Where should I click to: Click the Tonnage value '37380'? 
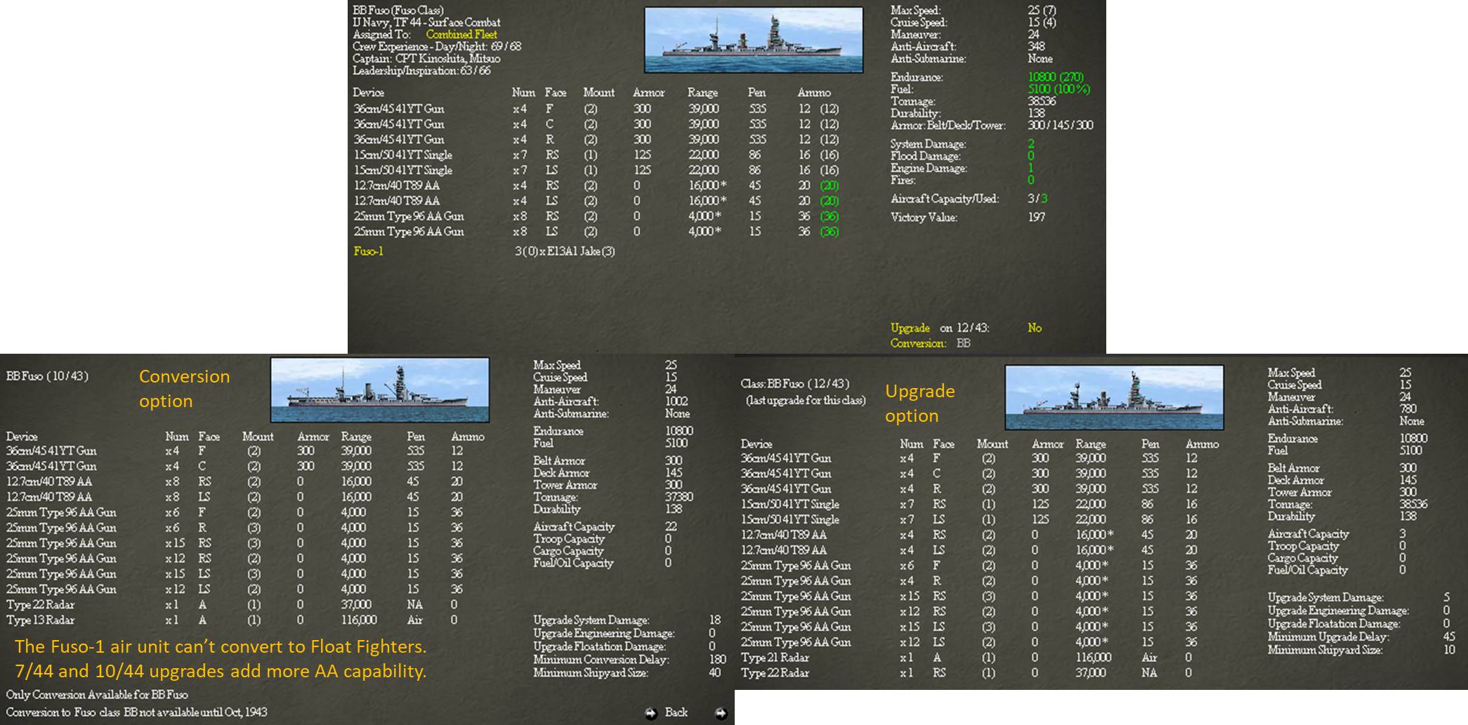pos(679,497)
